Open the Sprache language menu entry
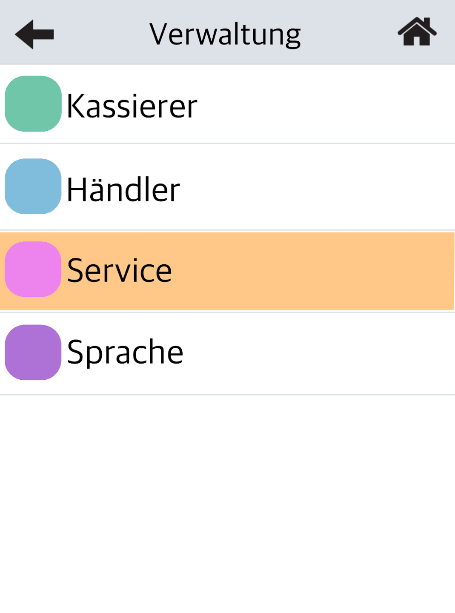This screenshot has width=455, height=613. 227,354
